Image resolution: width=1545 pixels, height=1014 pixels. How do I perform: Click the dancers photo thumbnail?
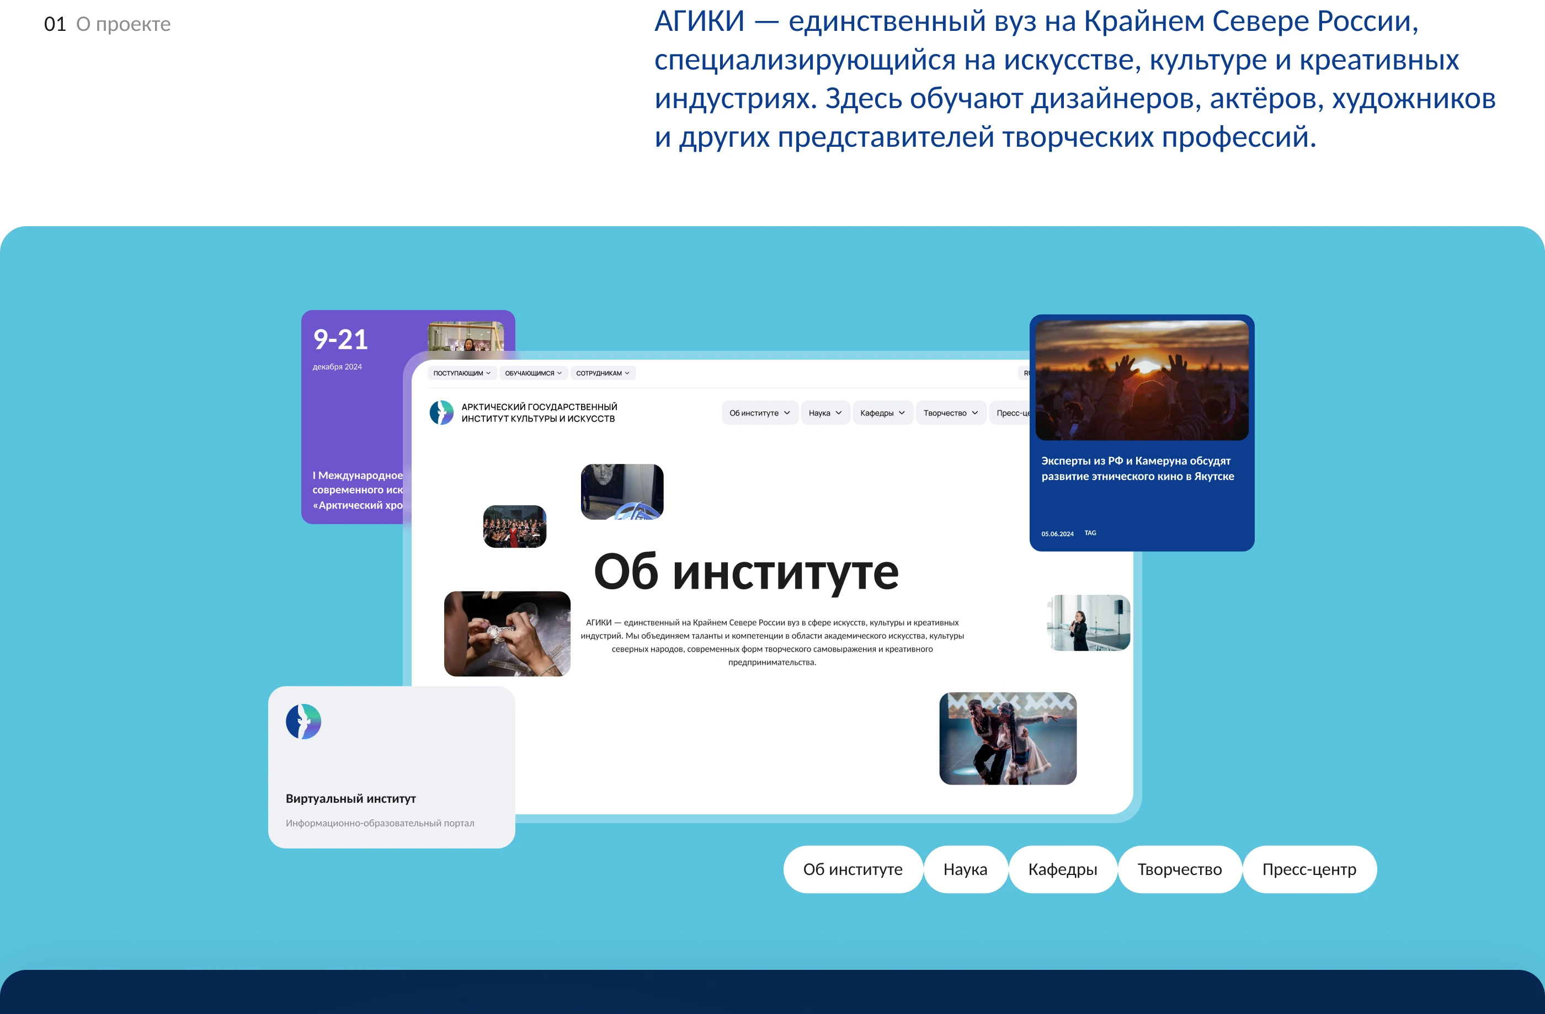(x=1008, y=739)
